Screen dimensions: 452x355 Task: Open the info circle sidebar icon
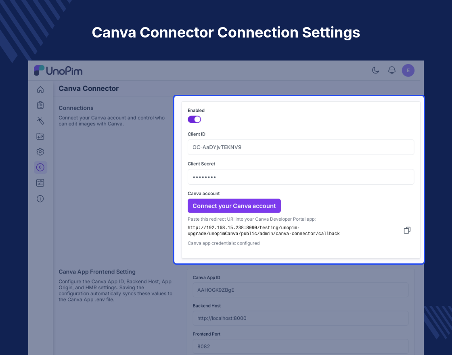[40, 199]
